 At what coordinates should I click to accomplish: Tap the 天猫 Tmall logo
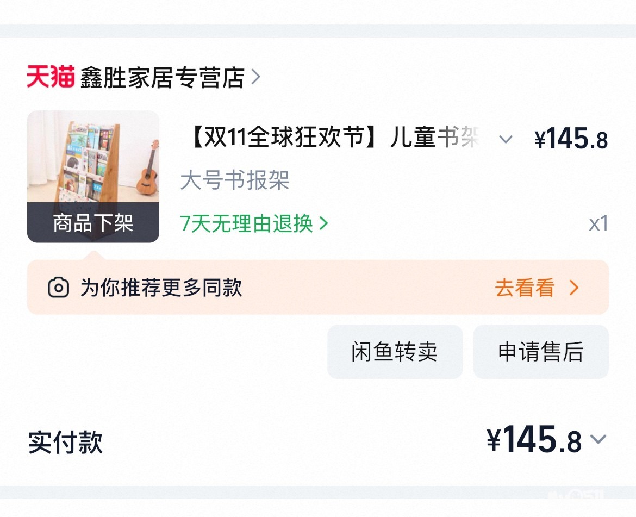(50, 78)
